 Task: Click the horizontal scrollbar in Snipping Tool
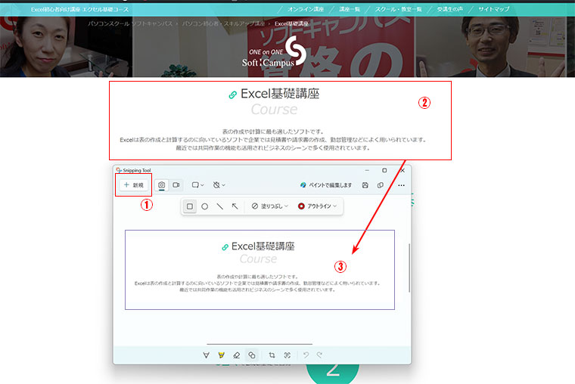(260, 344)
